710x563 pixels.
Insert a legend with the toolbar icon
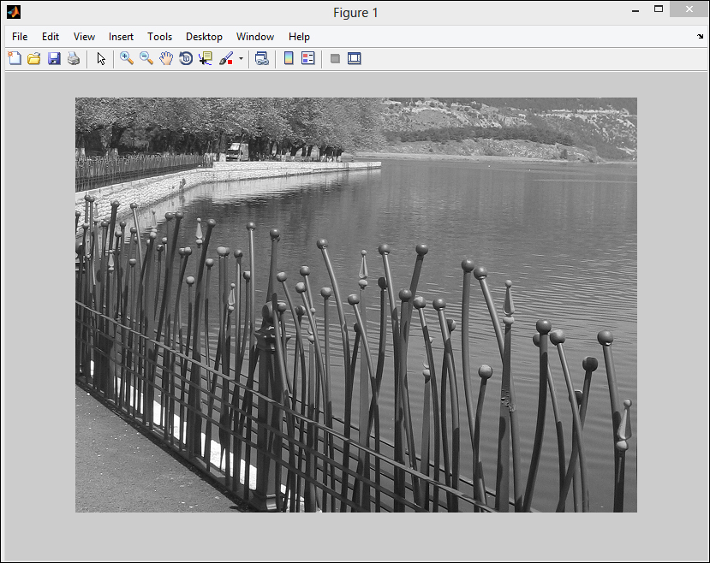tap(308, 58)
